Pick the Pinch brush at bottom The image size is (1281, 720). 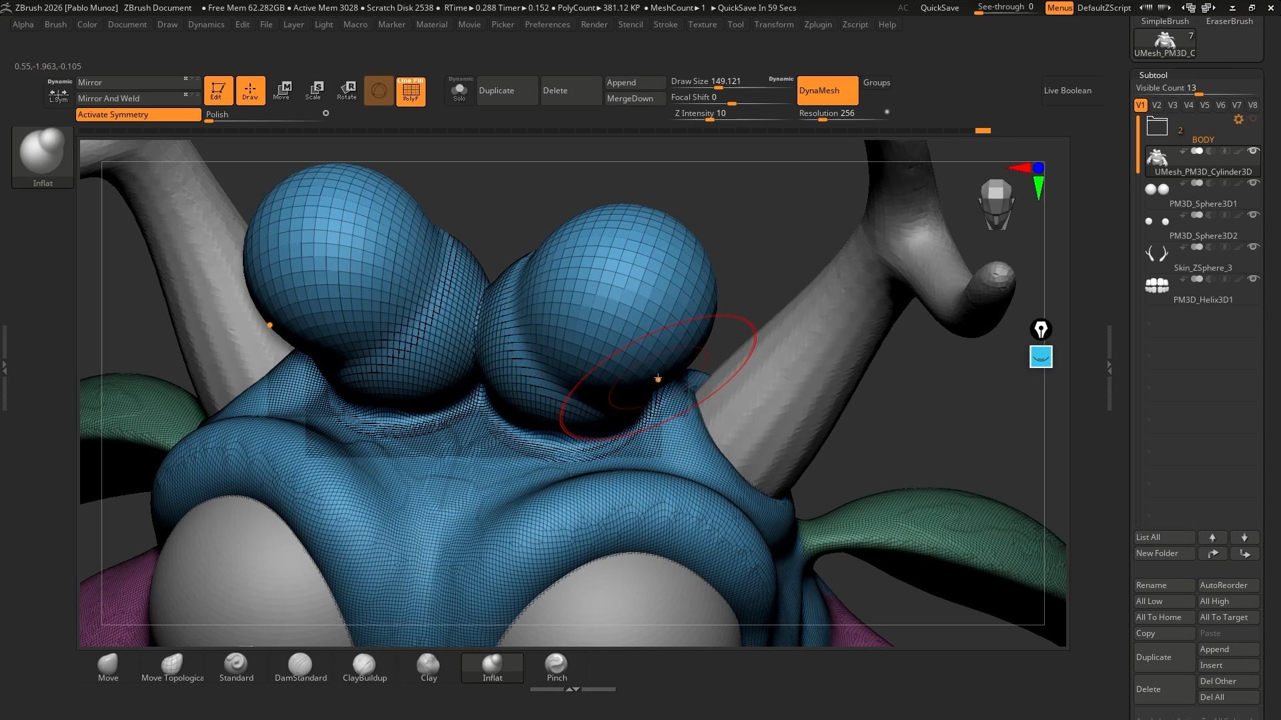point(556,667)
